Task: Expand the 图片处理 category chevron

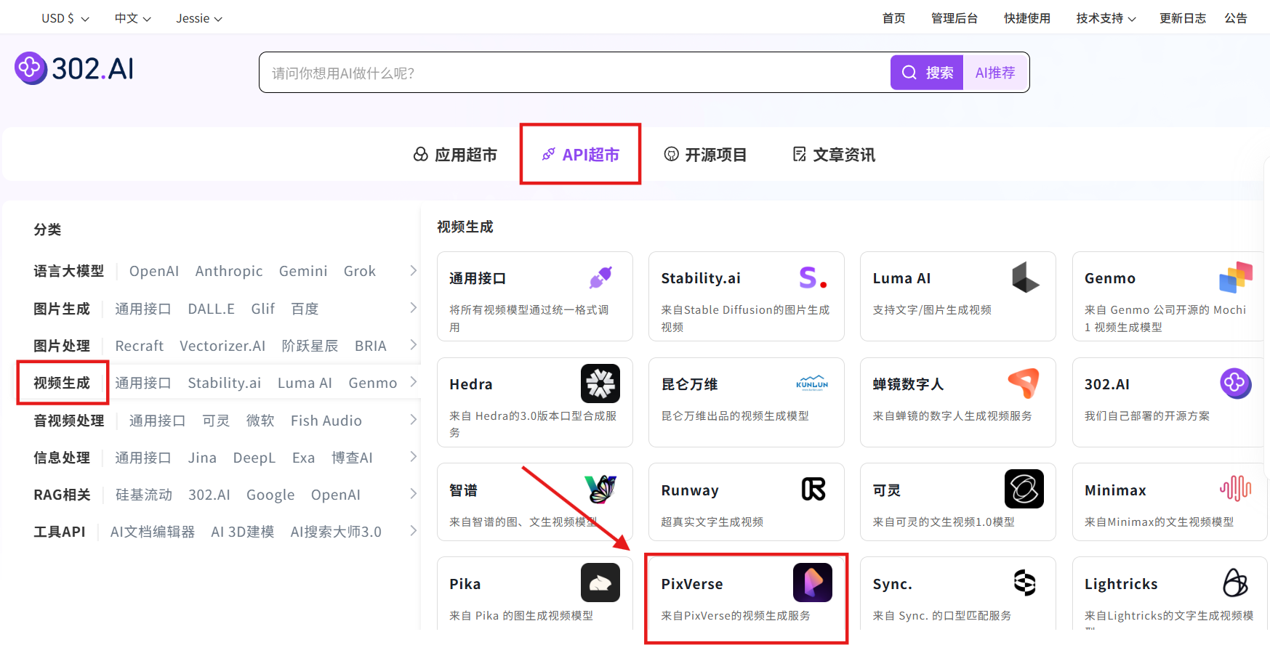Action: click(x=413, y=345)
